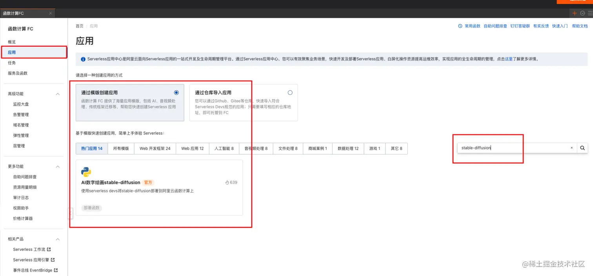593x276 pixels.
Task: Switch to 热门应用 14 tab
Action: tap(92, 149)
